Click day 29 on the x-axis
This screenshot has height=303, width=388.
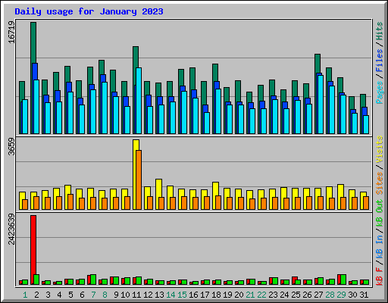coord(341,295)
